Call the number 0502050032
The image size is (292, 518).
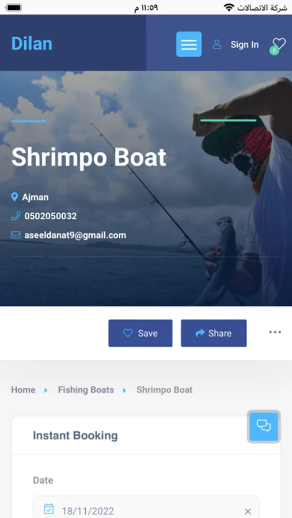click(51, 216)
